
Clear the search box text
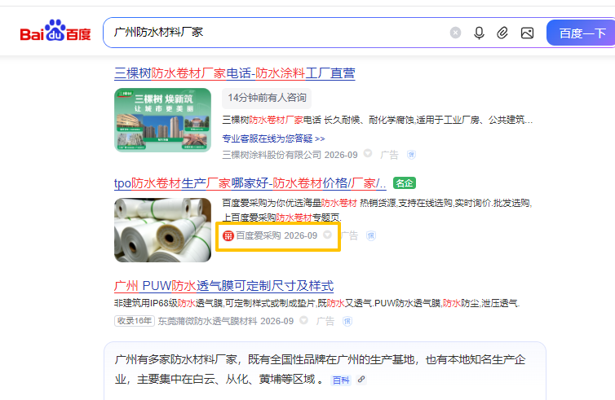click(x=455, y=33)
